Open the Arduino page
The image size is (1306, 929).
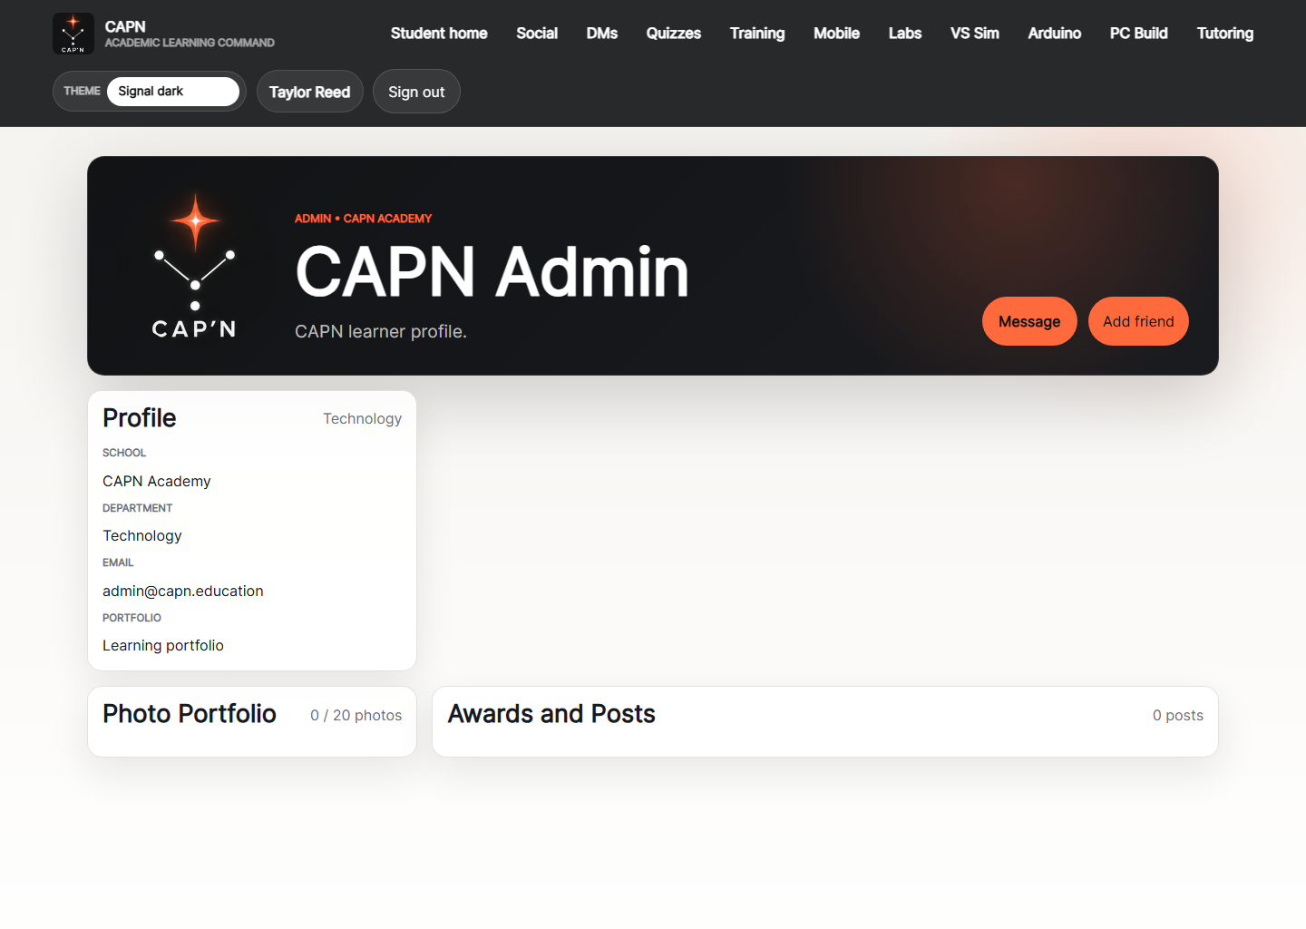point(1055,34)
